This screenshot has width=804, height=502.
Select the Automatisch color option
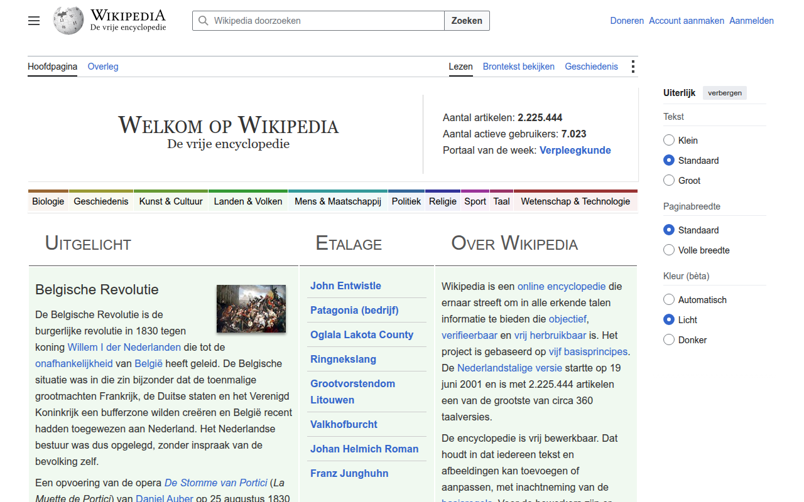[x=669, y=300]
